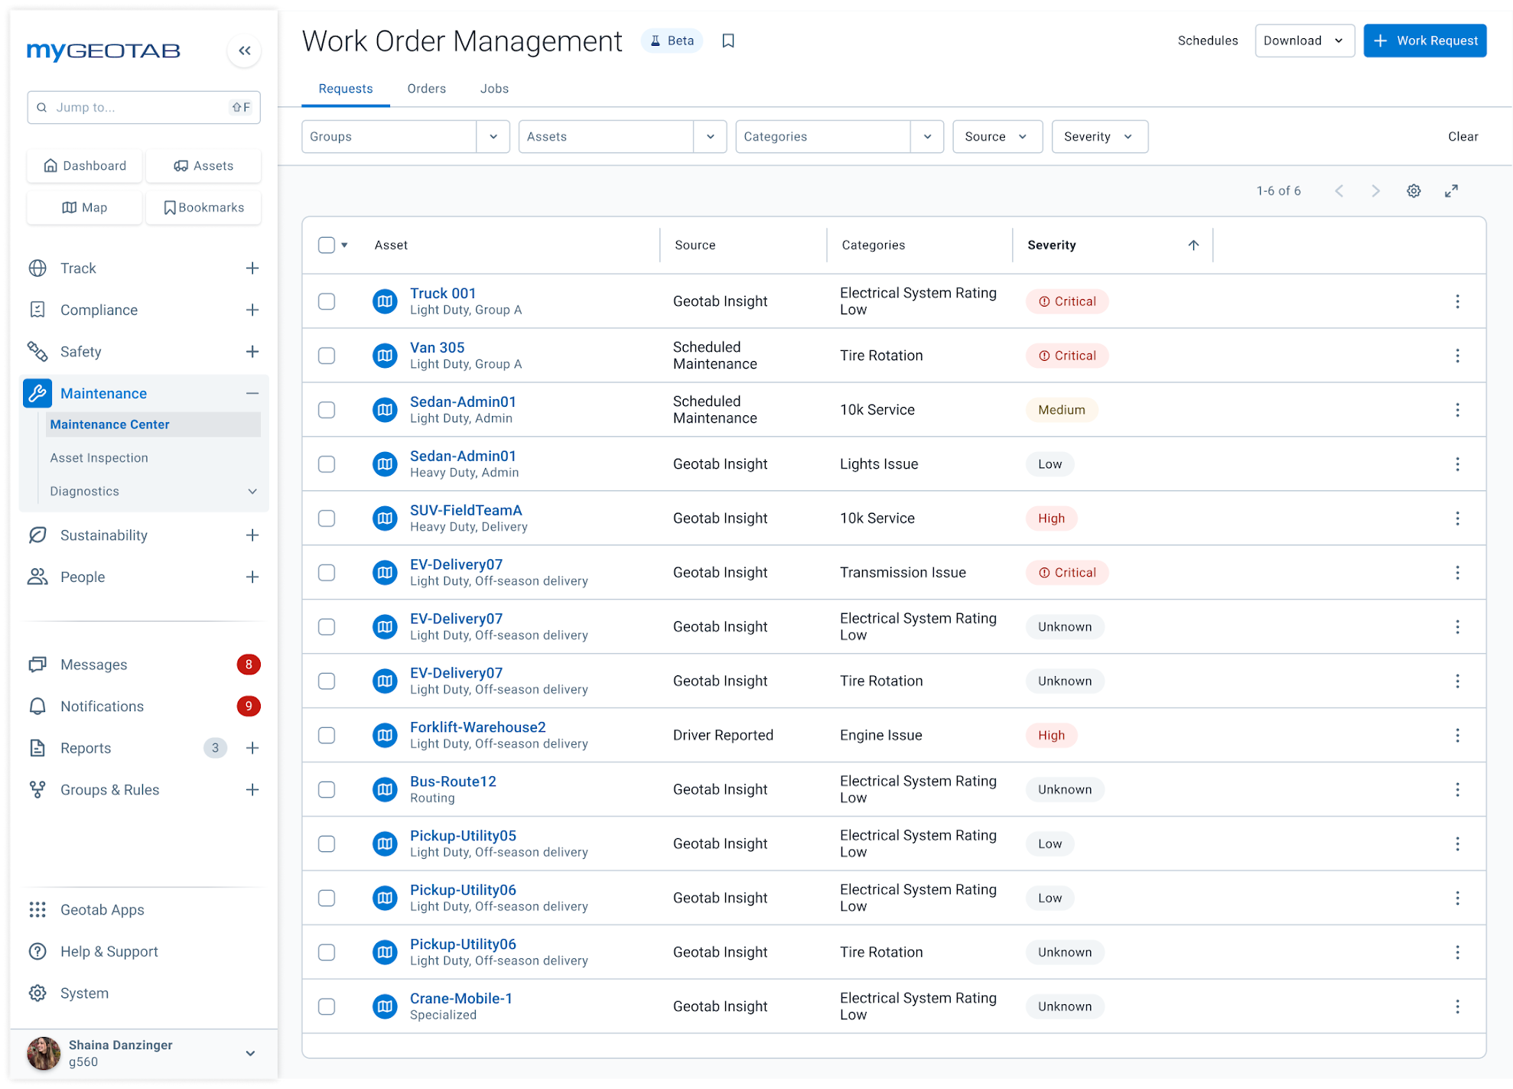The image size is (1513, 1089).
Task: Open the Map view icon
Action: pyautogui.click(x=69, y=207)
